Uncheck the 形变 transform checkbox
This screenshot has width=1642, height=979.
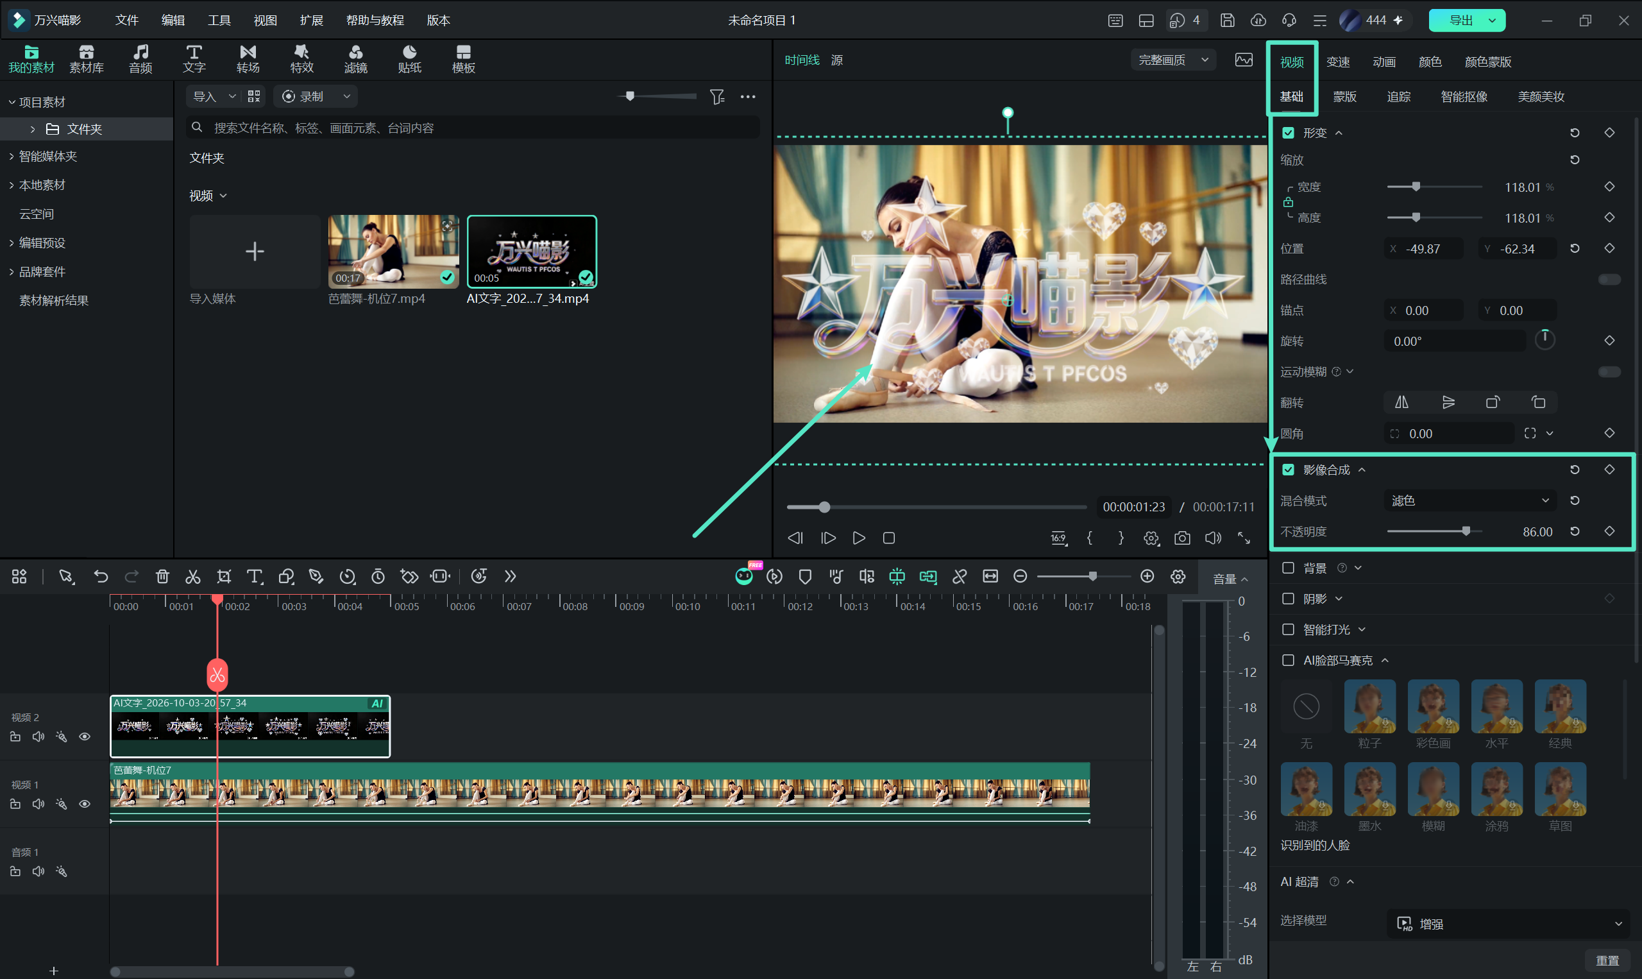[x=1289, y=133]
